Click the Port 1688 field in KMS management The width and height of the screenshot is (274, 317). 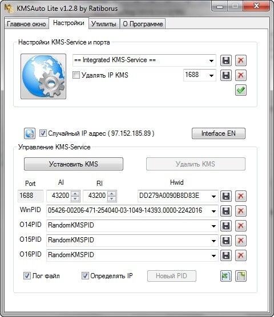(x=31, y=196)
